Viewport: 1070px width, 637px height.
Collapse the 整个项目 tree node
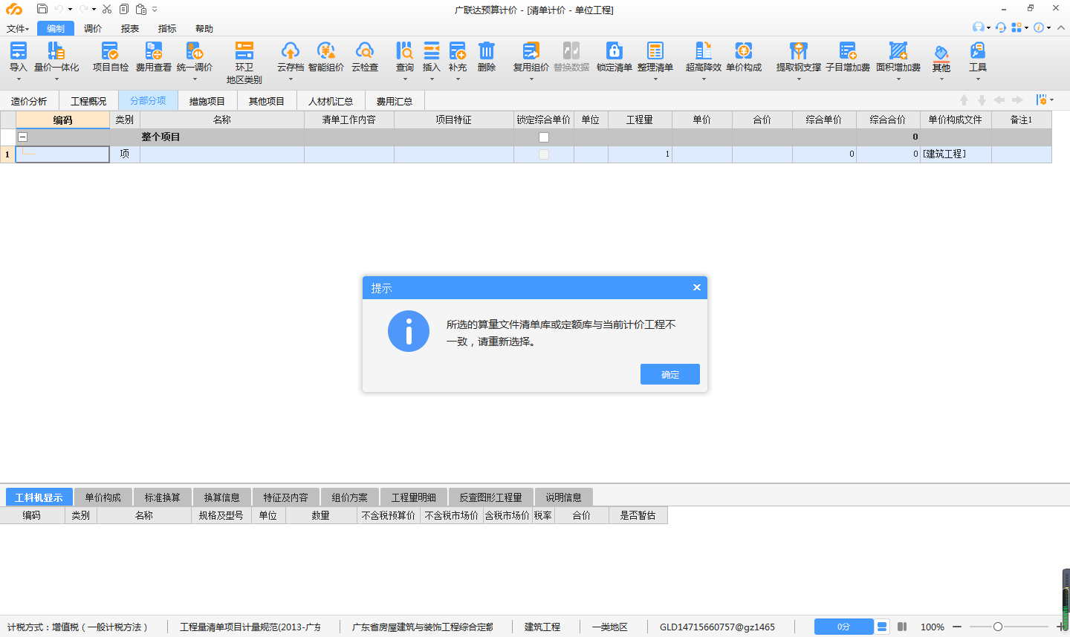(23, 137)
